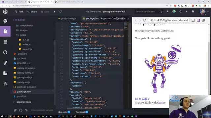Click the preview URL address field
211x118 pixels.
(169, 20)
